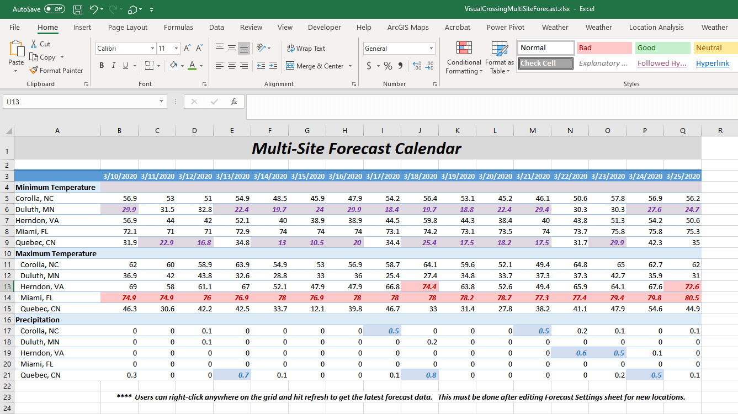This screenshot has width=738, height=414.
Task: Open the Calibri font name dropdown
Action: [x=152, y=49]
